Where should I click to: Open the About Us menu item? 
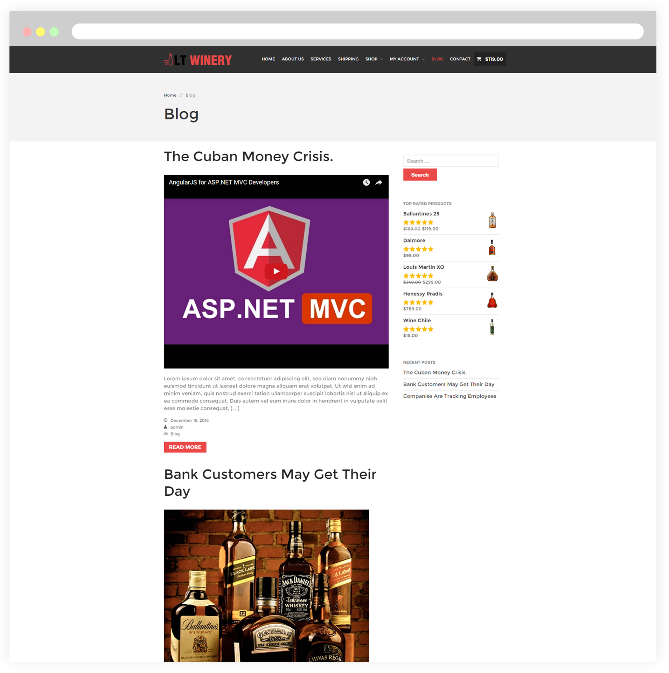[293, 59]
